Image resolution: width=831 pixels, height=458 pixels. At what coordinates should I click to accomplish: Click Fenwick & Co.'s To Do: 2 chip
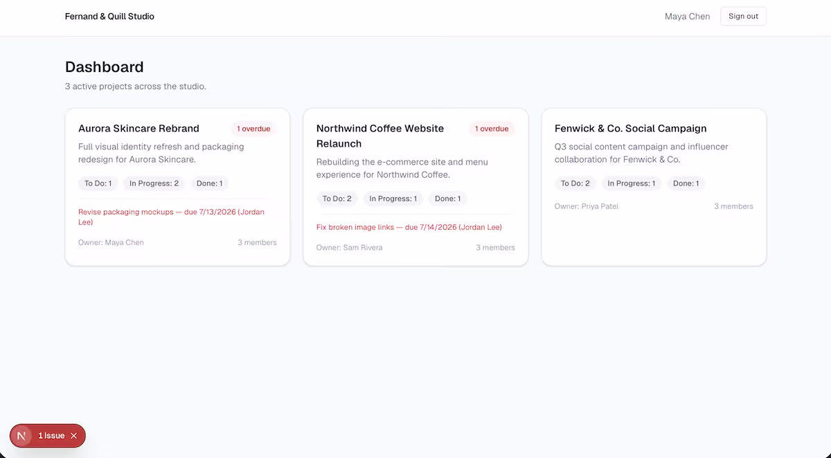575,183
